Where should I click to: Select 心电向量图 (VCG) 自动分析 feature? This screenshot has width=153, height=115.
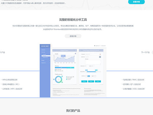pos(134,89)
